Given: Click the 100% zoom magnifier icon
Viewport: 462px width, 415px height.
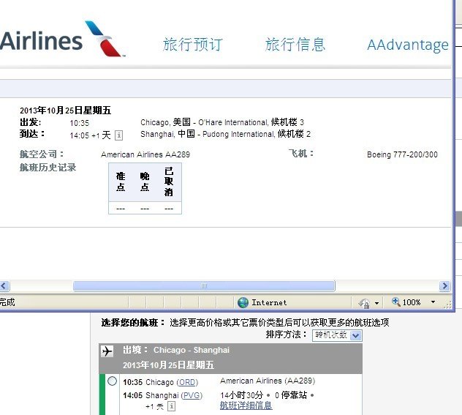Looking at the screenshot, I should pyautogui.click(x=396, y=302).
